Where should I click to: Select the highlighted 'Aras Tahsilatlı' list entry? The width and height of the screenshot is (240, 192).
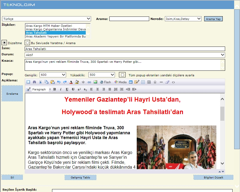[x=55, y=33]
